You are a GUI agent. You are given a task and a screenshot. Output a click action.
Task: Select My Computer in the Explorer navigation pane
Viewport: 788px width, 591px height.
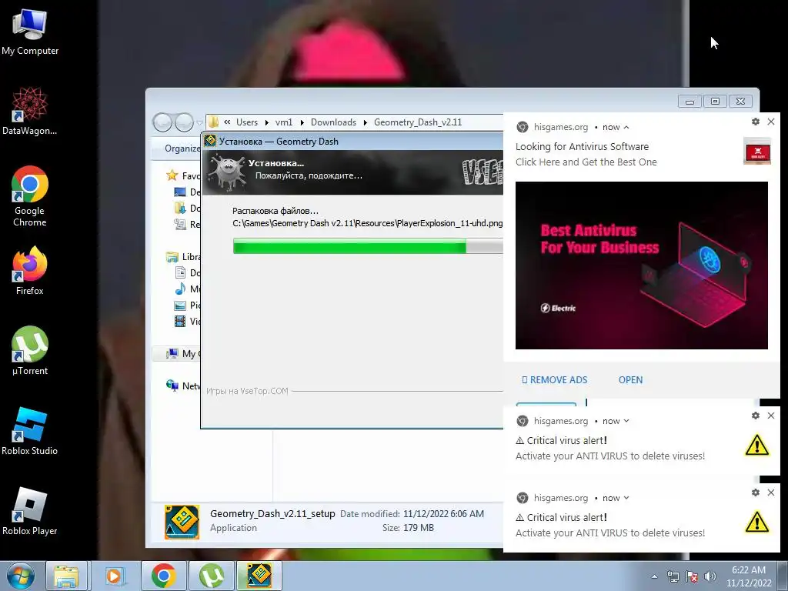click(x=183, y=354)
